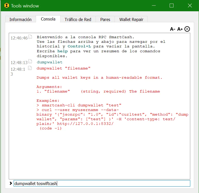This screenshot has height=193, width=199.
Task: Click the 'Control+L' text in the welcome message
Action: coord(79,46)
